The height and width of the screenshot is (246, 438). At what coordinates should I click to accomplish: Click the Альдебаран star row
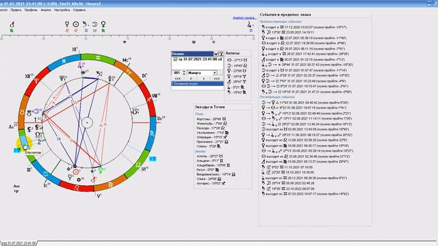(213, 165)
